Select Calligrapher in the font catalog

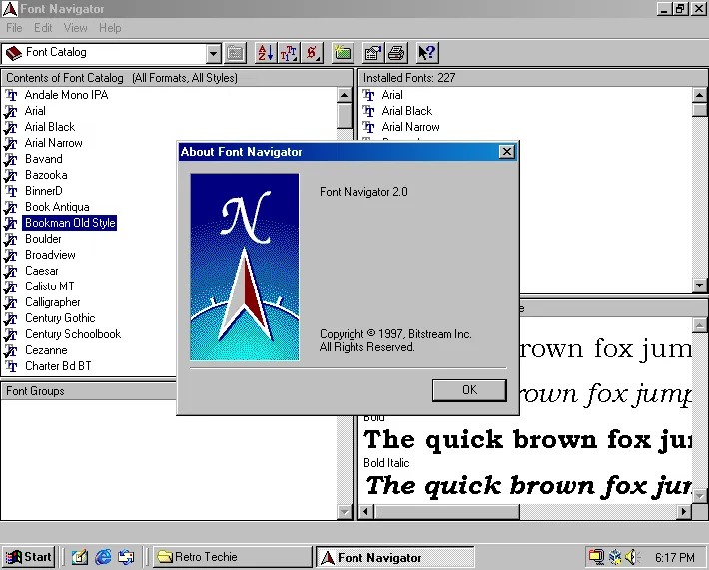point(53,302)
